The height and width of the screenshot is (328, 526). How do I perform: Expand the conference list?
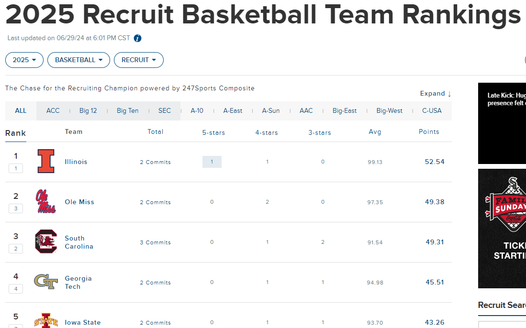[436, 93]
